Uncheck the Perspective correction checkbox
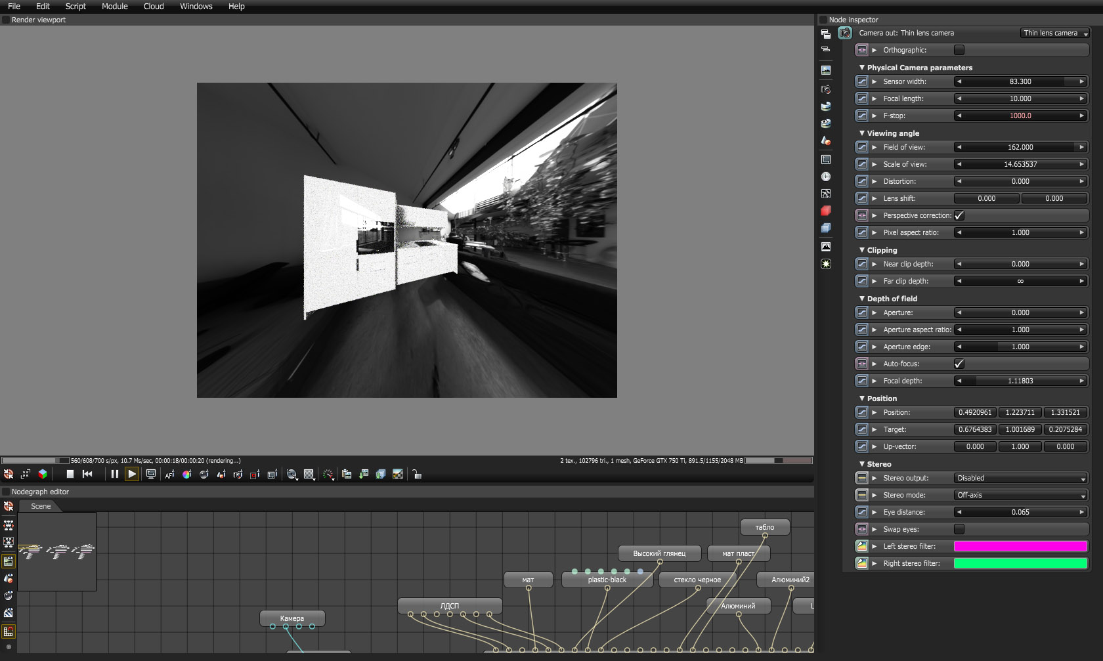1103x661 pixels. [959, 215]
